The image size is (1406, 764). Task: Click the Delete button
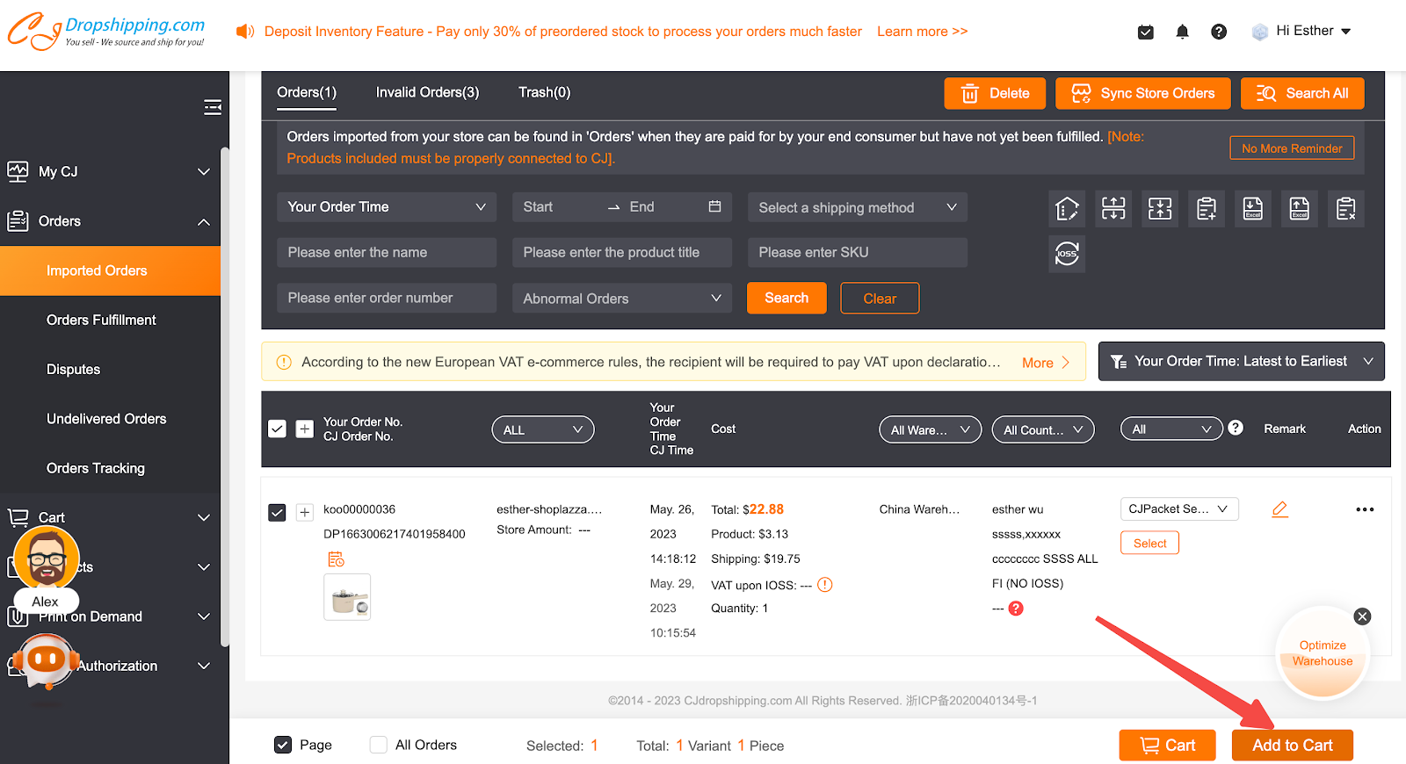(x=995, y=93)
